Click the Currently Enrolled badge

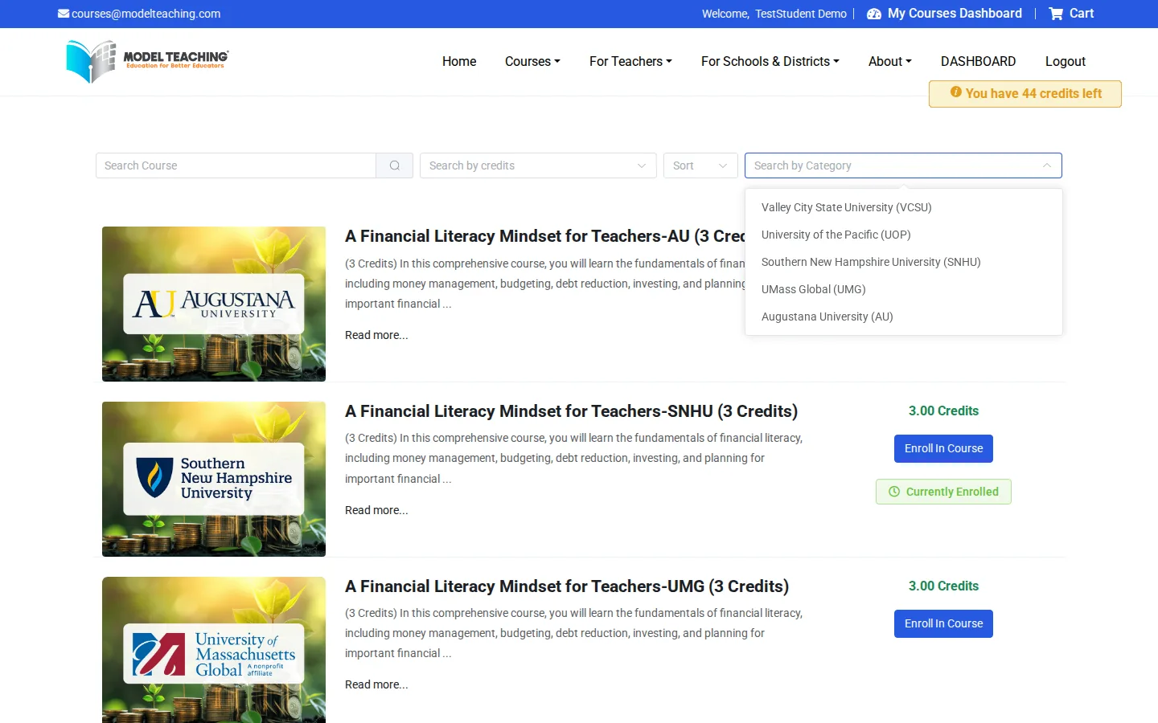[x=943, y=492]
